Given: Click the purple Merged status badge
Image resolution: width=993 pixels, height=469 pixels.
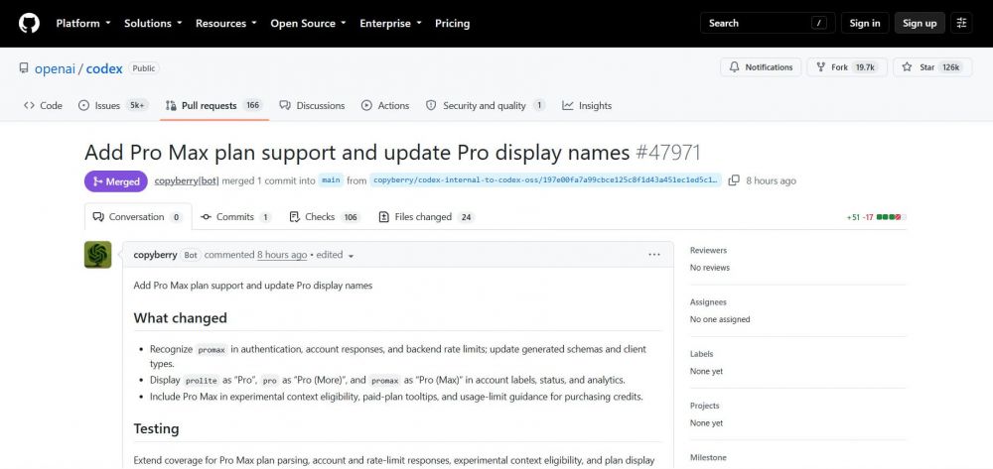Looking at the screenshot, I should pyautogui.click(x=116, y=181).
